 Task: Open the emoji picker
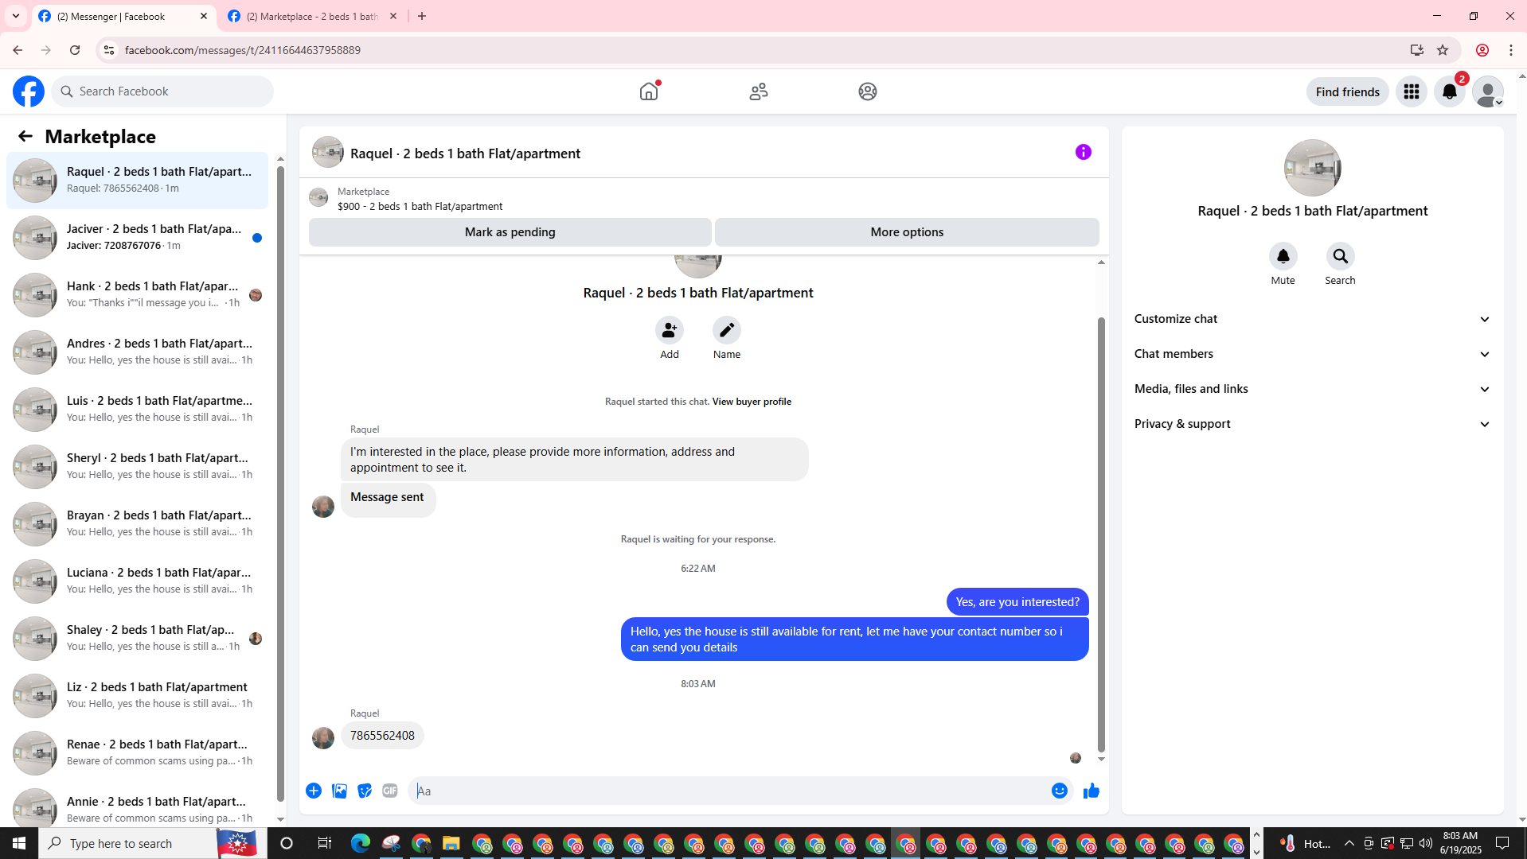1060,791
